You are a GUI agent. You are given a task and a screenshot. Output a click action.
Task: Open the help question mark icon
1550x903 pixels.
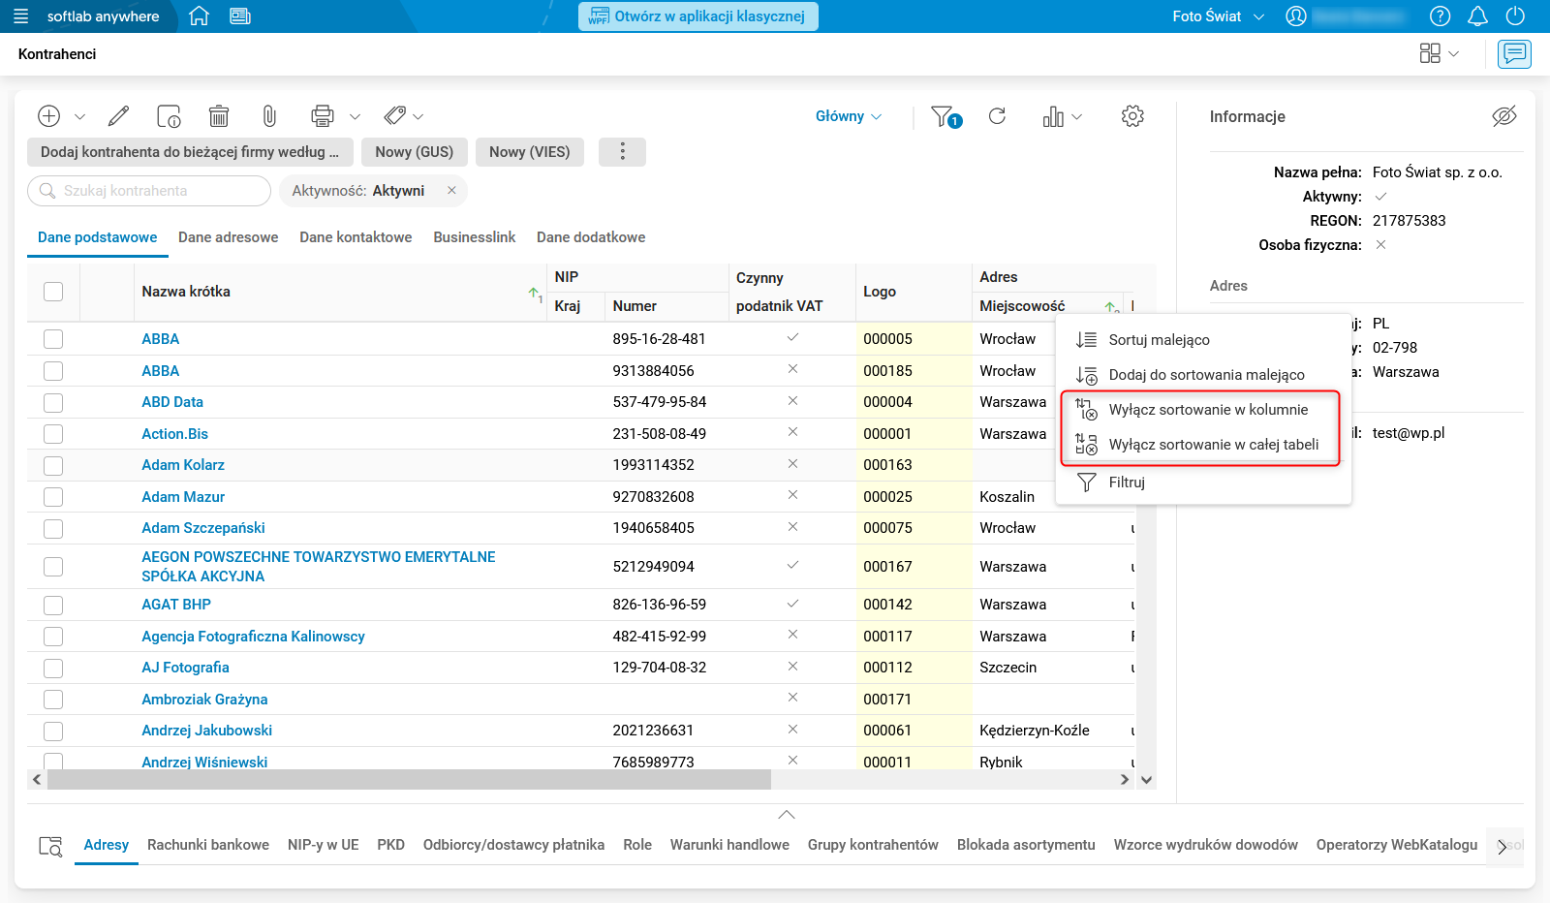coord(1441,16)
